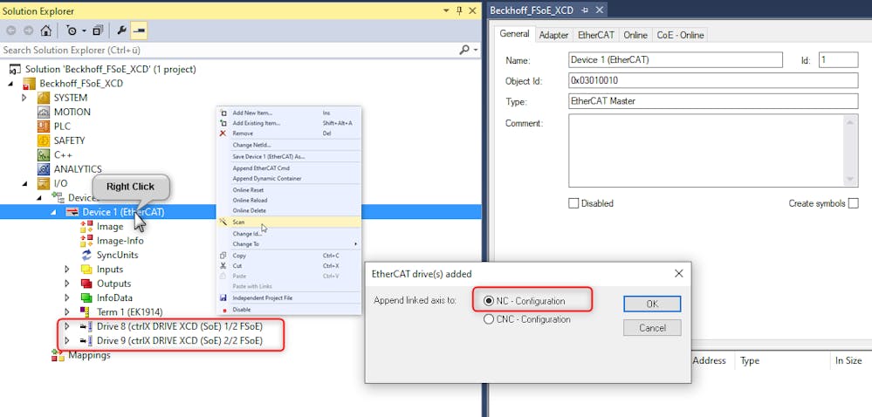Toggle the Preview Selected Items toolbar icon
872x417 pixels.
tap(139, 31)
